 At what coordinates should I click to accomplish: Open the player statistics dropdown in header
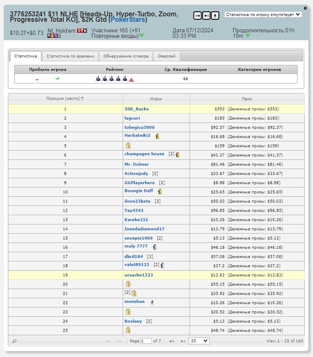coord(263,15)
